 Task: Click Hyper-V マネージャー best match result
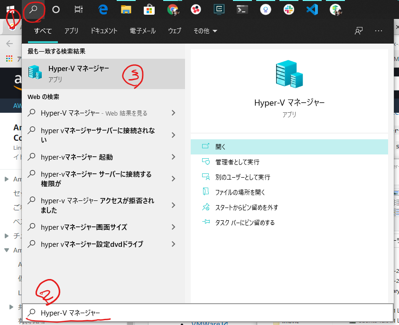[x=103, y=74]
